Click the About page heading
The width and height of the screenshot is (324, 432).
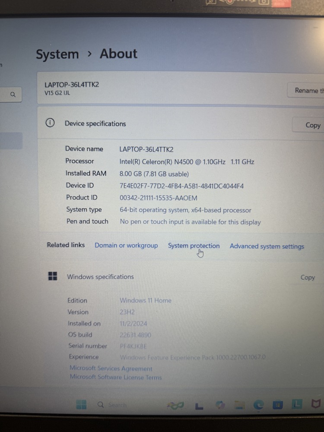pyautogui.click(x=118, y=54)
